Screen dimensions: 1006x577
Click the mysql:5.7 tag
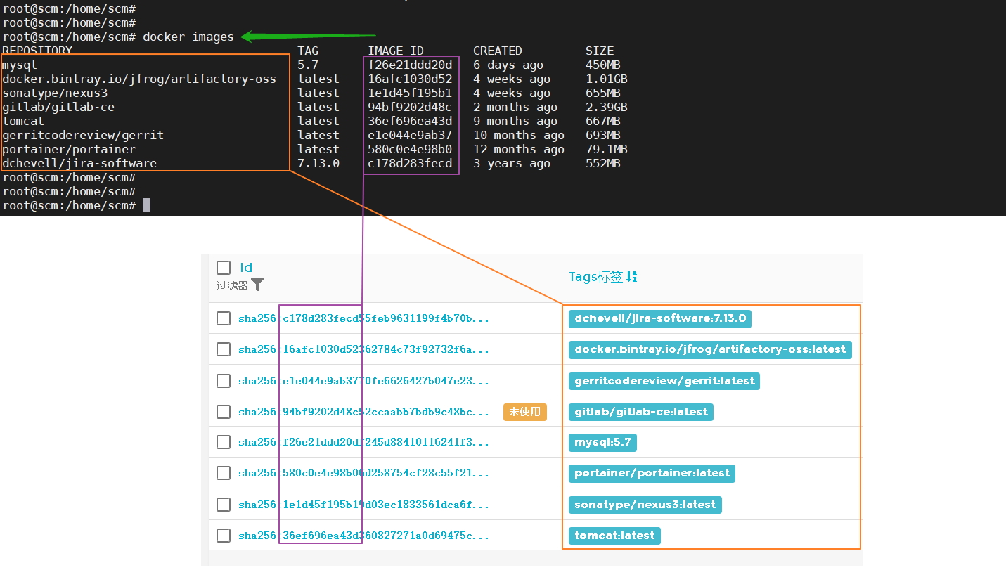click(x=602, y=442)
